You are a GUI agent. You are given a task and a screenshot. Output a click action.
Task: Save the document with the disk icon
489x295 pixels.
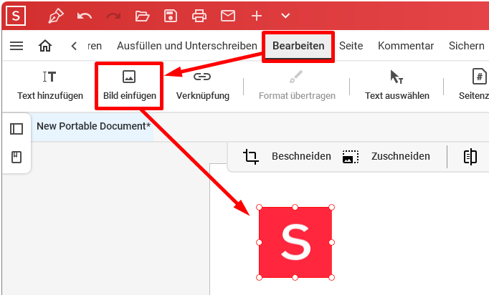171,16
